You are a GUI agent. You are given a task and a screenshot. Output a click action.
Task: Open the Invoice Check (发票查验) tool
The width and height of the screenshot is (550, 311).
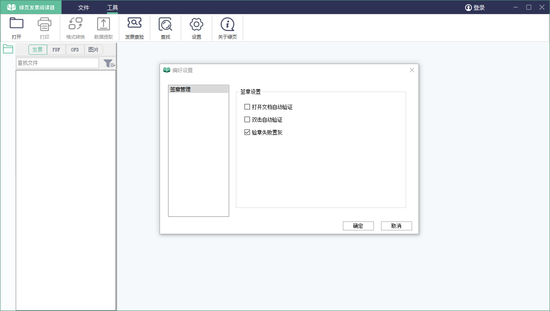[x=135, y=23]
